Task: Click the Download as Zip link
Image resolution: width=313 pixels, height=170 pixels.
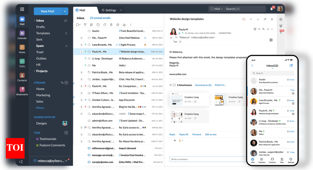Action: tap(203, 85)
